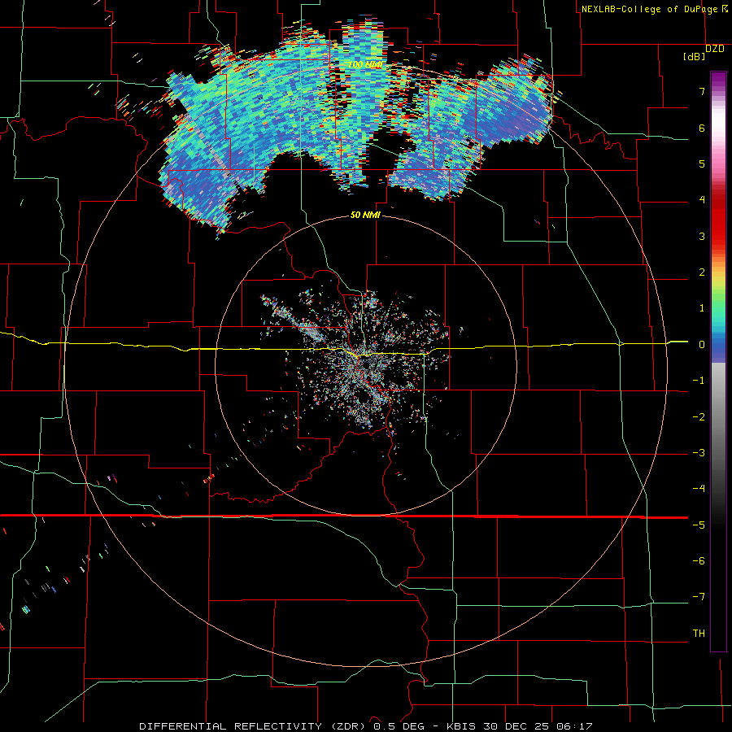The width and height of the screenshot is (732, 732).
Task: Click the 0.5 DEG elevation text in the caption
Action: tap(399, 726)
